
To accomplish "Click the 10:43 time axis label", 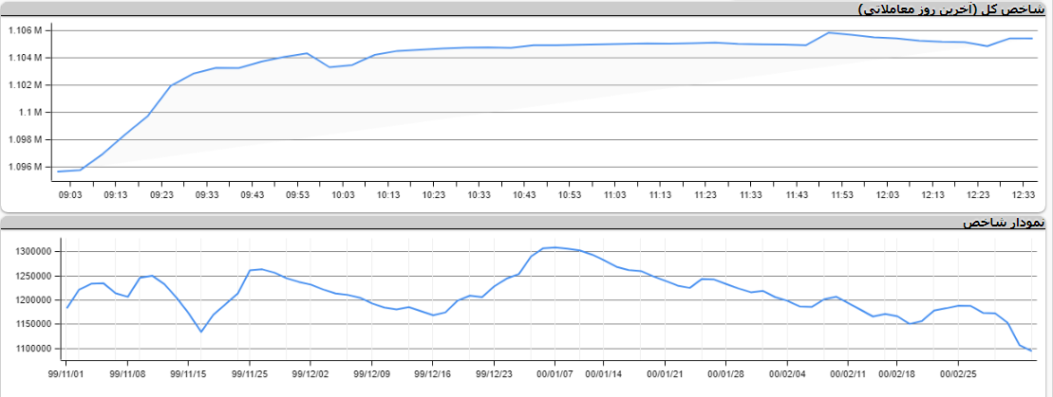I will 524,194.
